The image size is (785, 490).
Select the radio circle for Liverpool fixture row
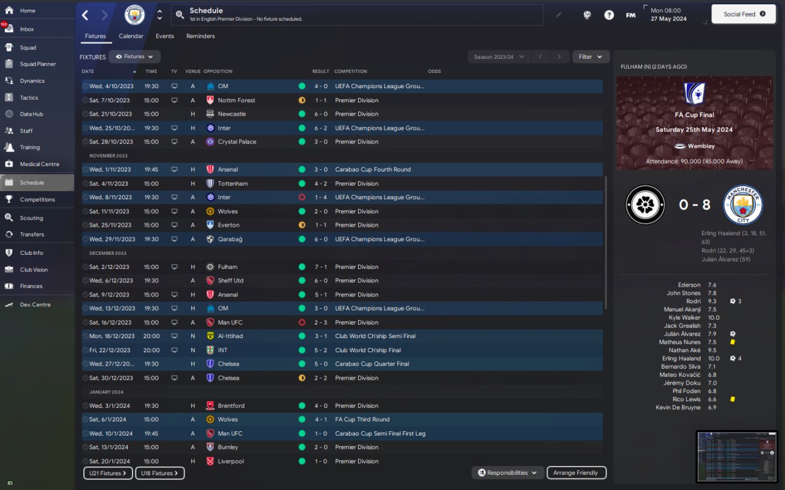pyautogui.click(x=85, y=461)
